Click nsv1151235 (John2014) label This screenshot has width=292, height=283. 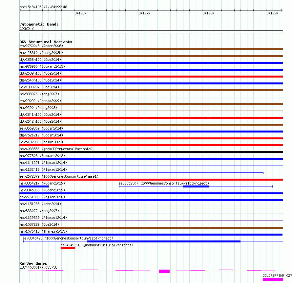click(40, 204)
